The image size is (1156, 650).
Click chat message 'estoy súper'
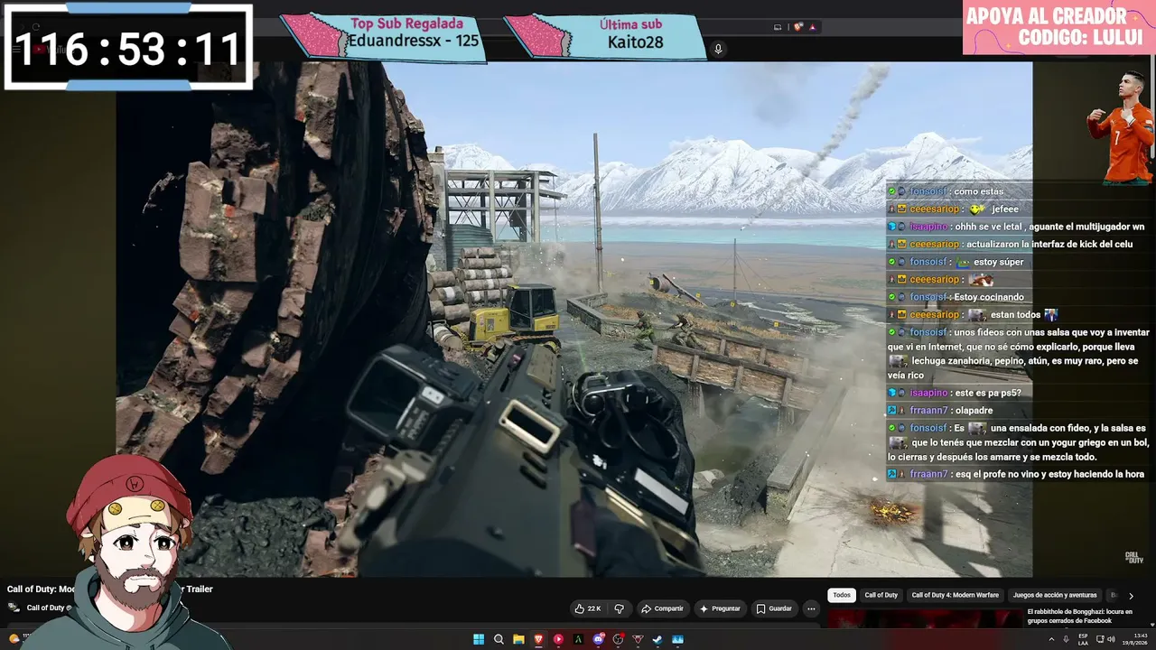tap(999, 262)
